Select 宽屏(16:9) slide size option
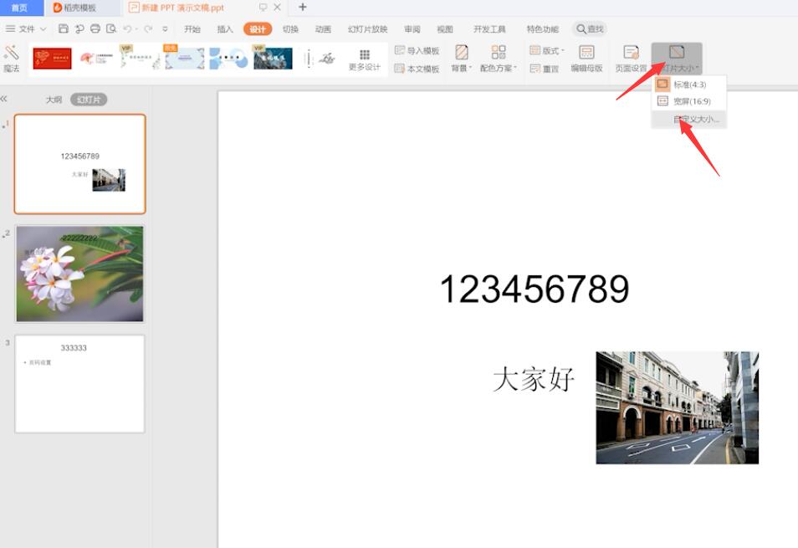The width and height of the screenshot is (798, 548). (x=689, y=101)
